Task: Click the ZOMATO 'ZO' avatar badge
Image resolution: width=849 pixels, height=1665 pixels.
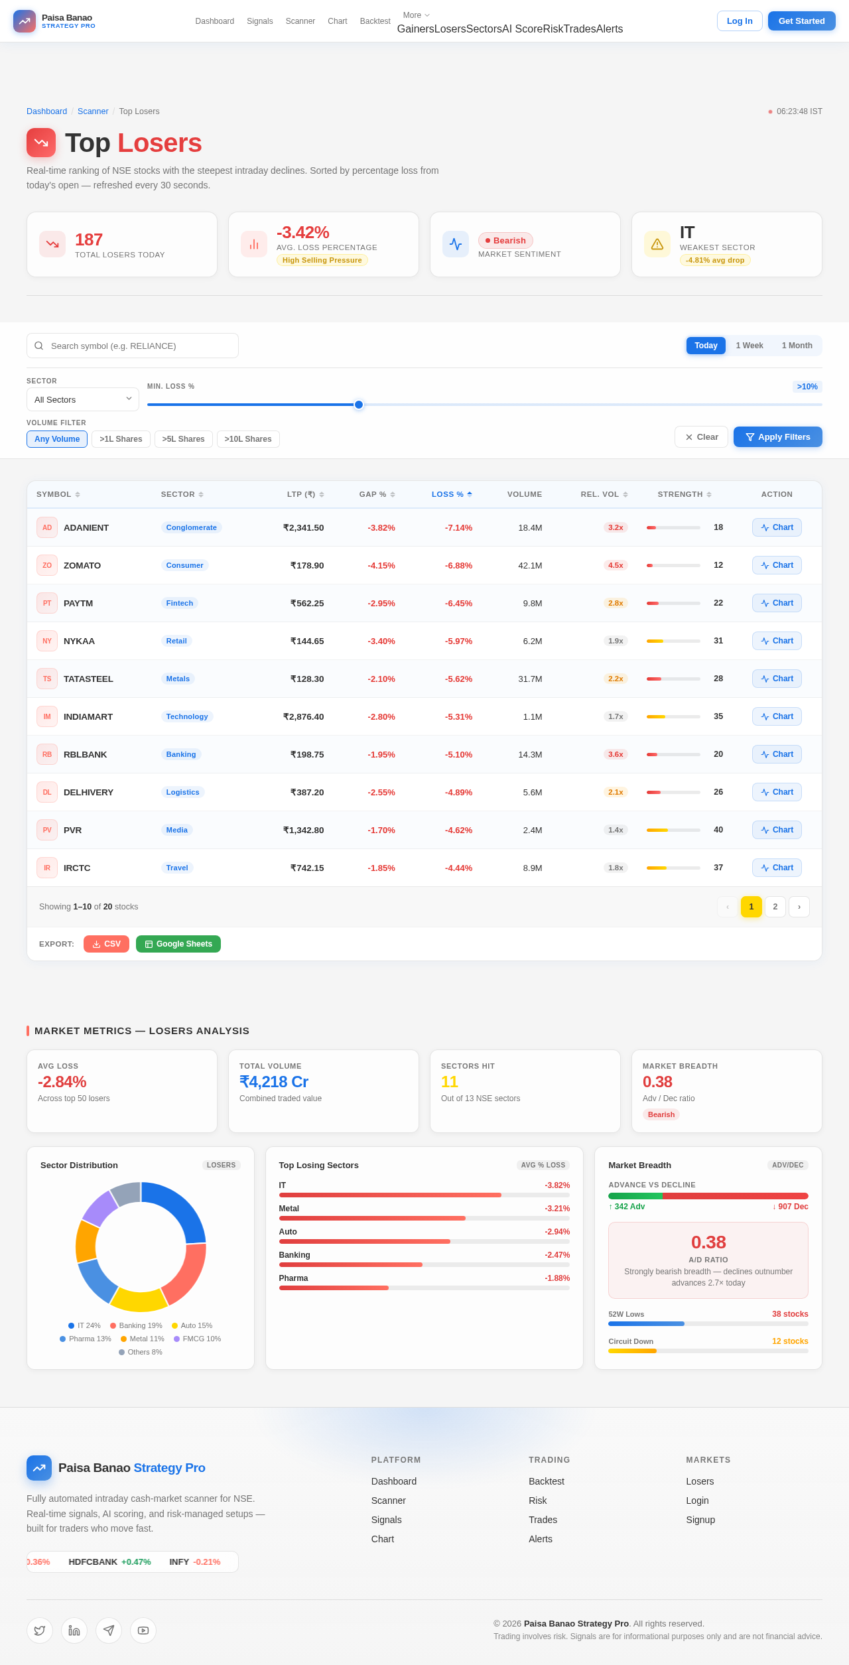Action: click(47, 565)
